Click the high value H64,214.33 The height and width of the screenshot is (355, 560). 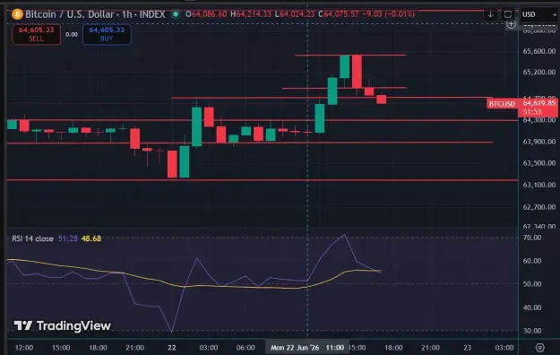[x=251, y=14]
